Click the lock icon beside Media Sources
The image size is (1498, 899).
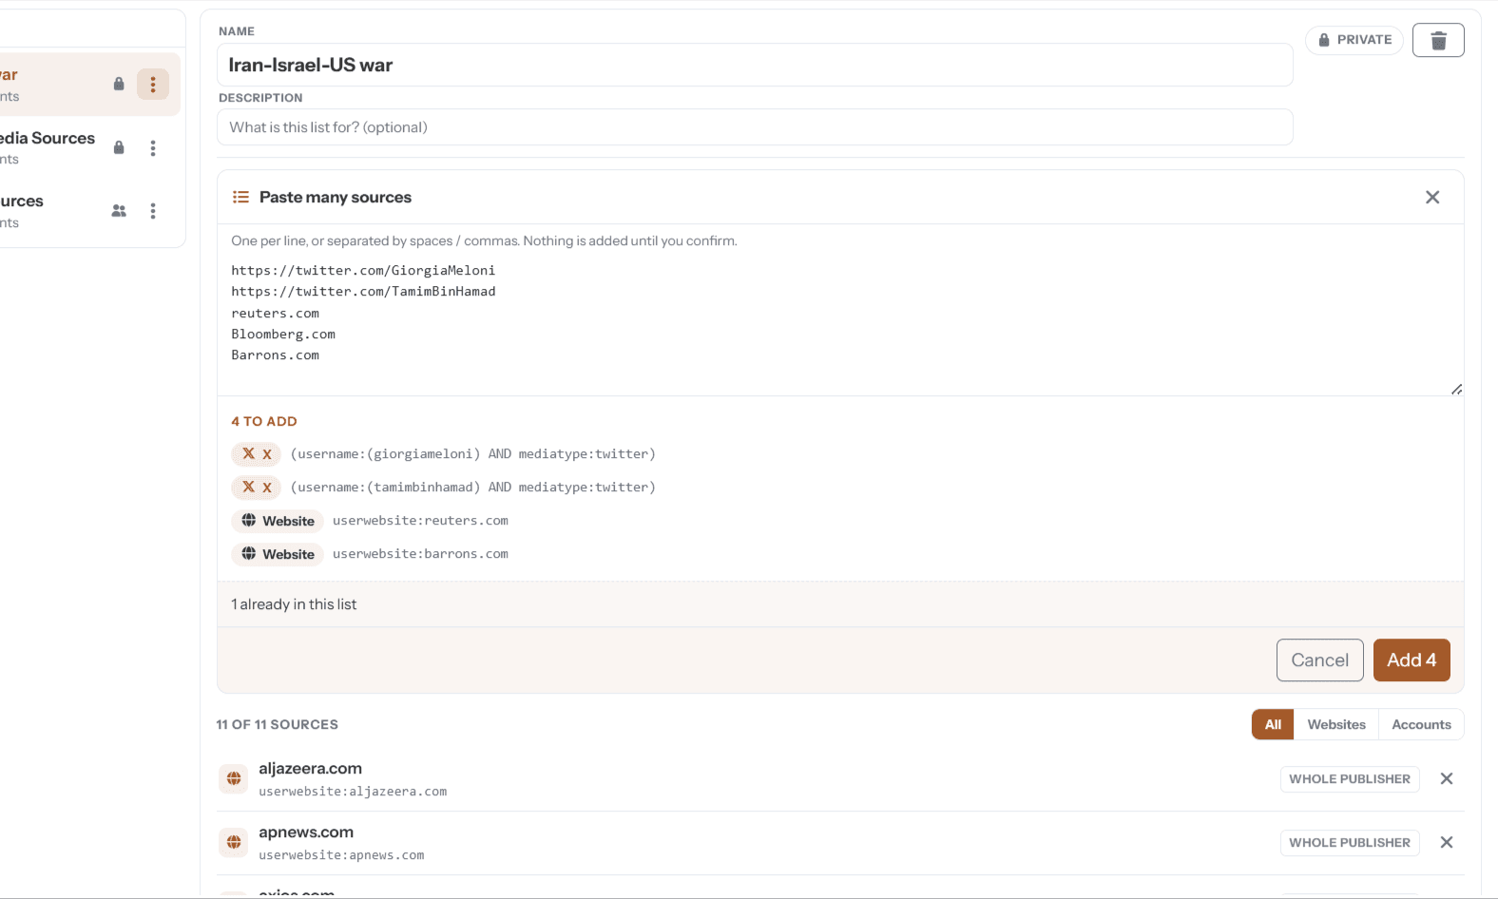click(x=119, y=147)
